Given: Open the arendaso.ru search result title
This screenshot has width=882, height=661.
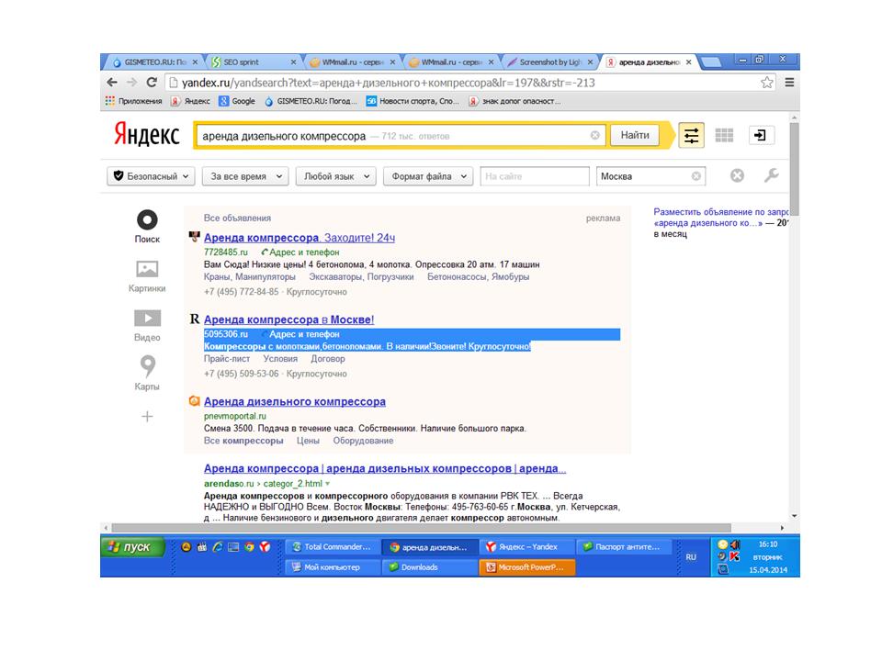Looking at the screenshot, I should point(385,469).
